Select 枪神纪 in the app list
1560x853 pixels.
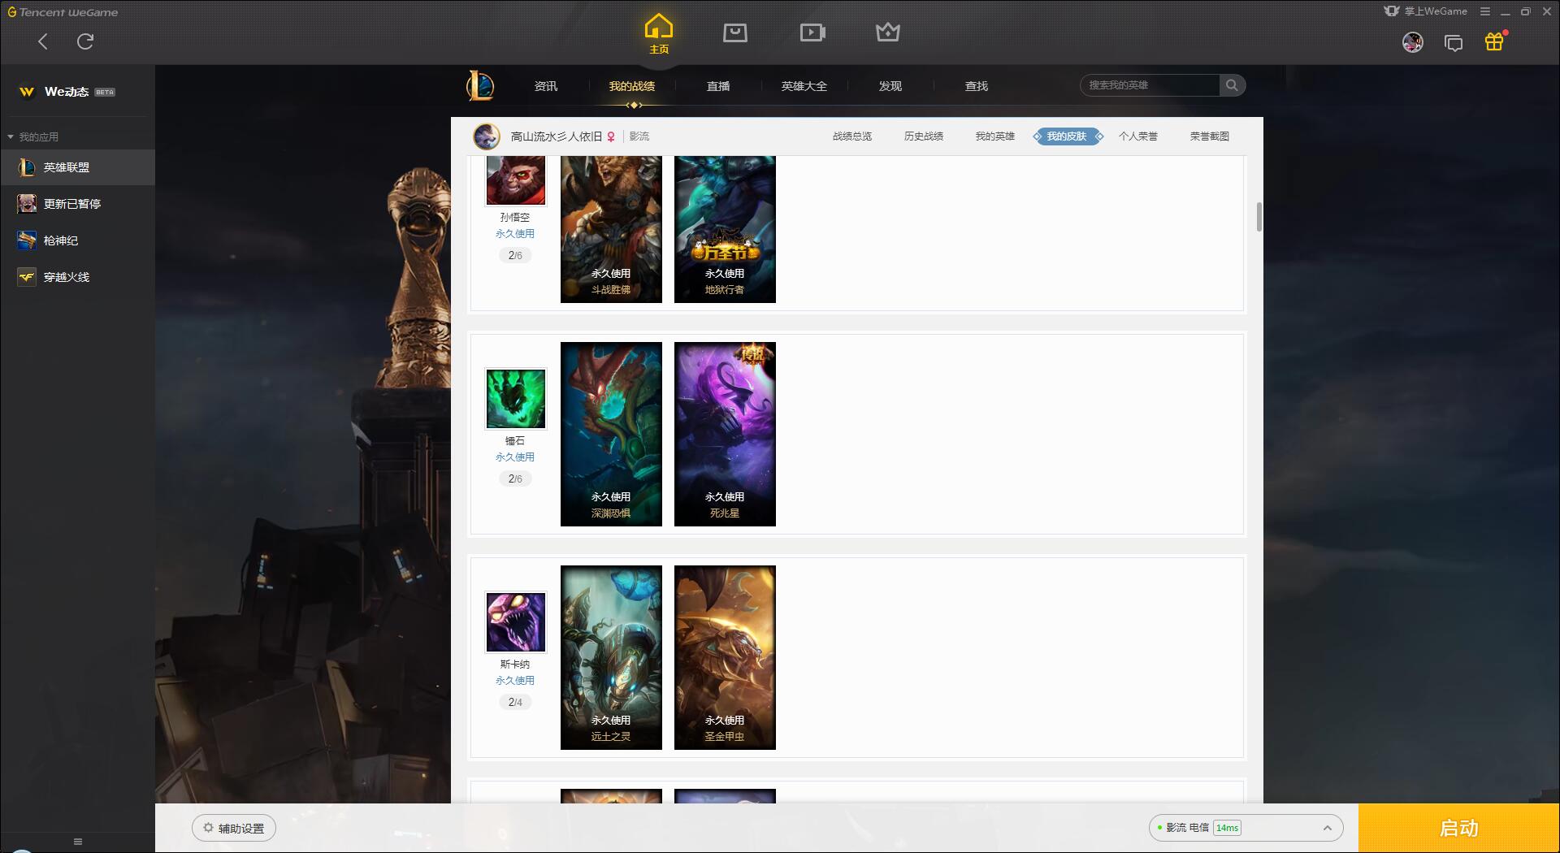(77, 240)
